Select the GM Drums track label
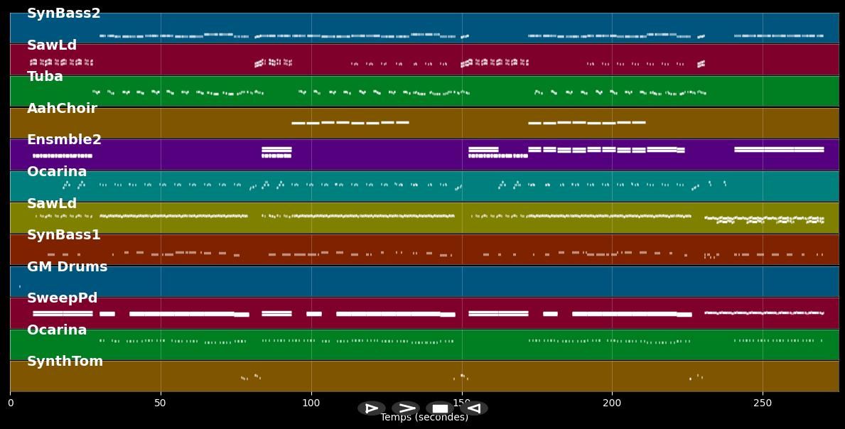The width and height of the screenshot is (845, 429). click(67, 267)
